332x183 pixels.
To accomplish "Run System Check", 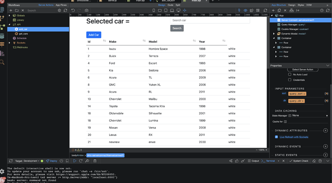I will tap(299, 161).
